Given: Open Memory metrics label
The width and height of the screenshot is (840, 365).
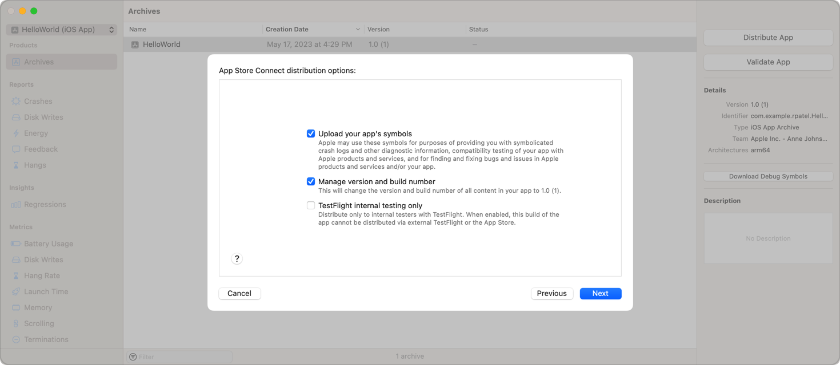Looking at the screenshot, I should 38,307.
